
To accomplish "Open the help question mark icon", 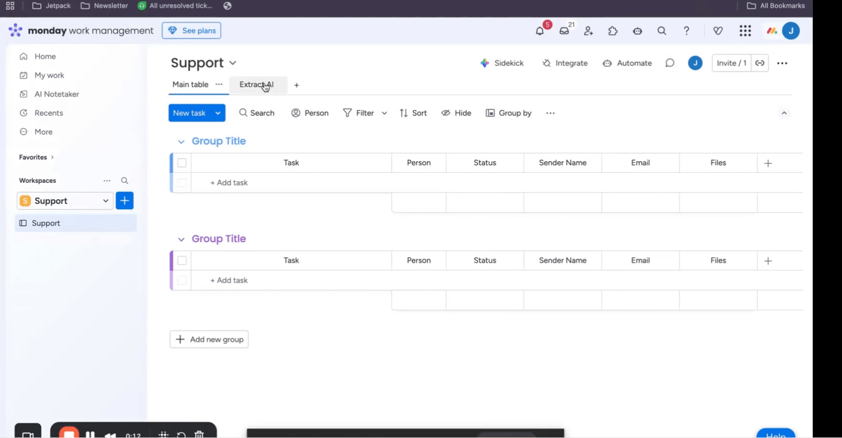I will pos(686,31).
